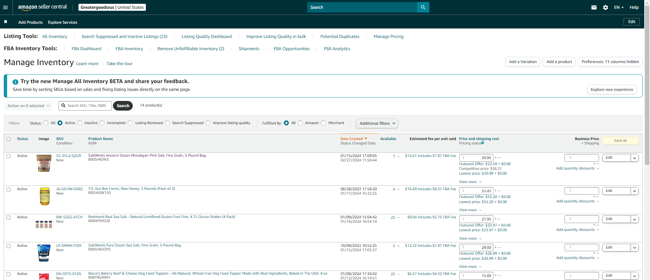This screenshot has height=280, width=650.
Task: Open the Greatergoodsrus United States account switcher
Action: click(112, 7)
